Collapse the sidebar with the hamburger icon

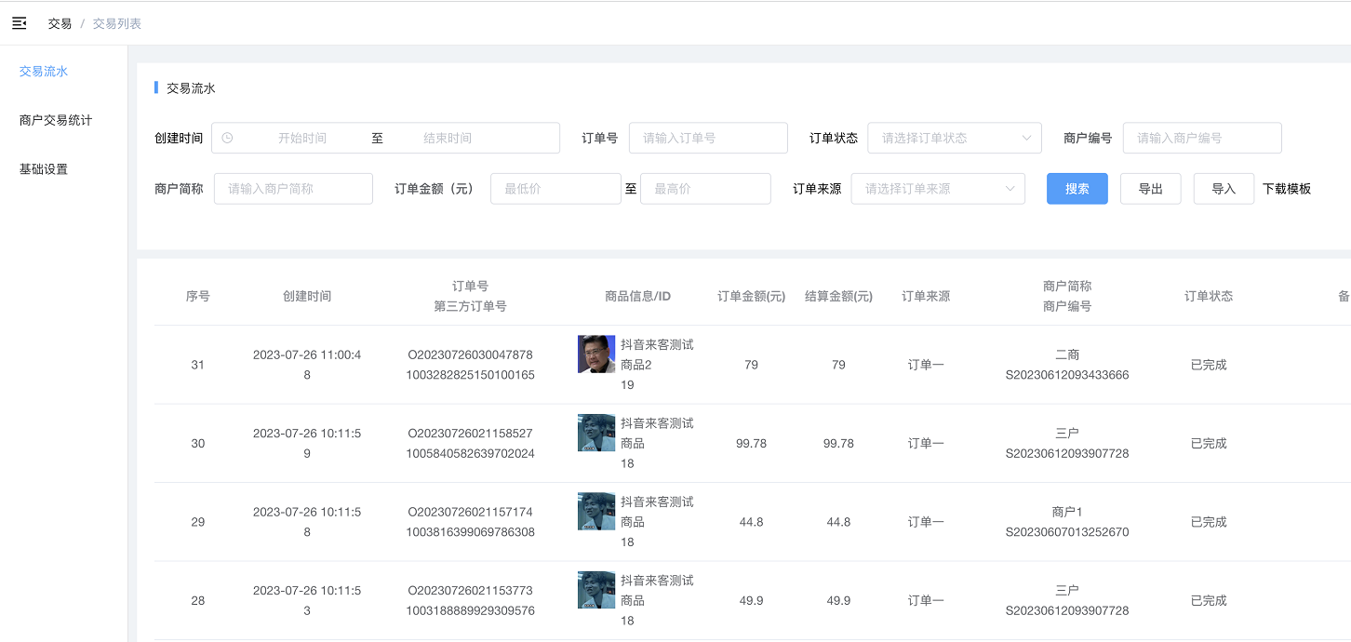tap(19, 23)
